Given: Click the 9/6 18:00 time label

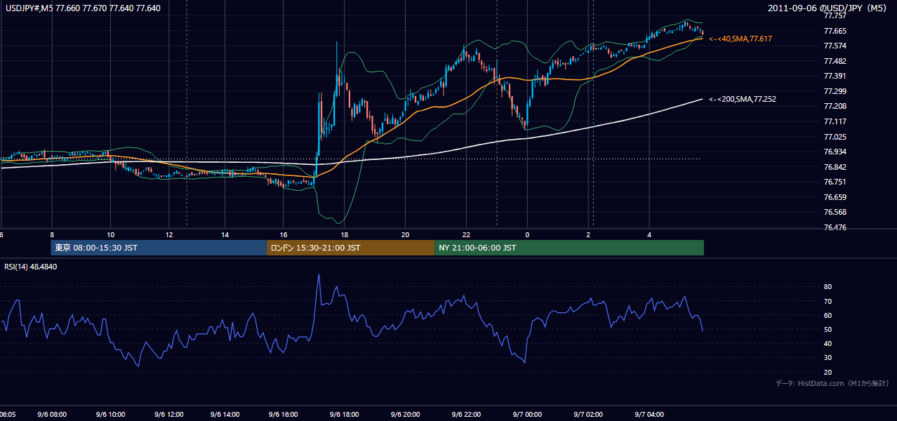Looking at the screenshot, I should click(x=345, y=415).
